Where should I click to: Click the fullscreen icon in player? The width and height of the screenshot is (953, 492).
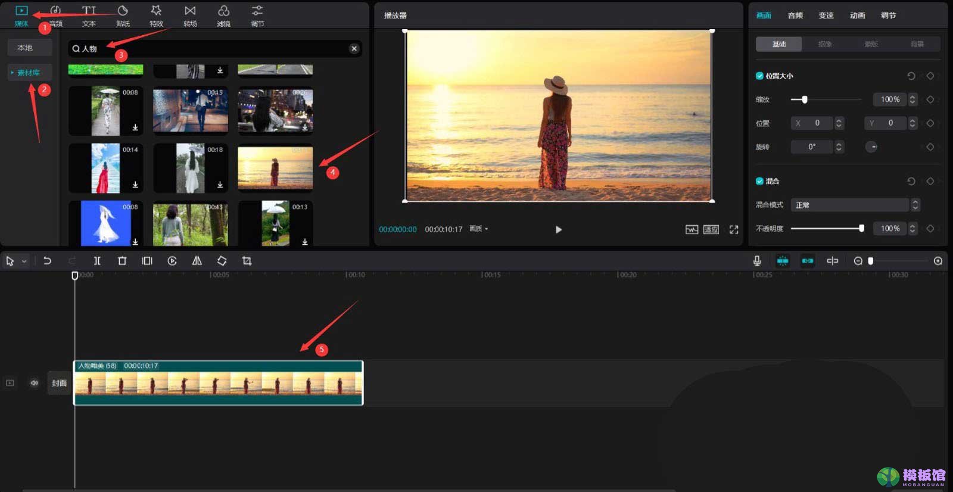click(x=734, y=229)
